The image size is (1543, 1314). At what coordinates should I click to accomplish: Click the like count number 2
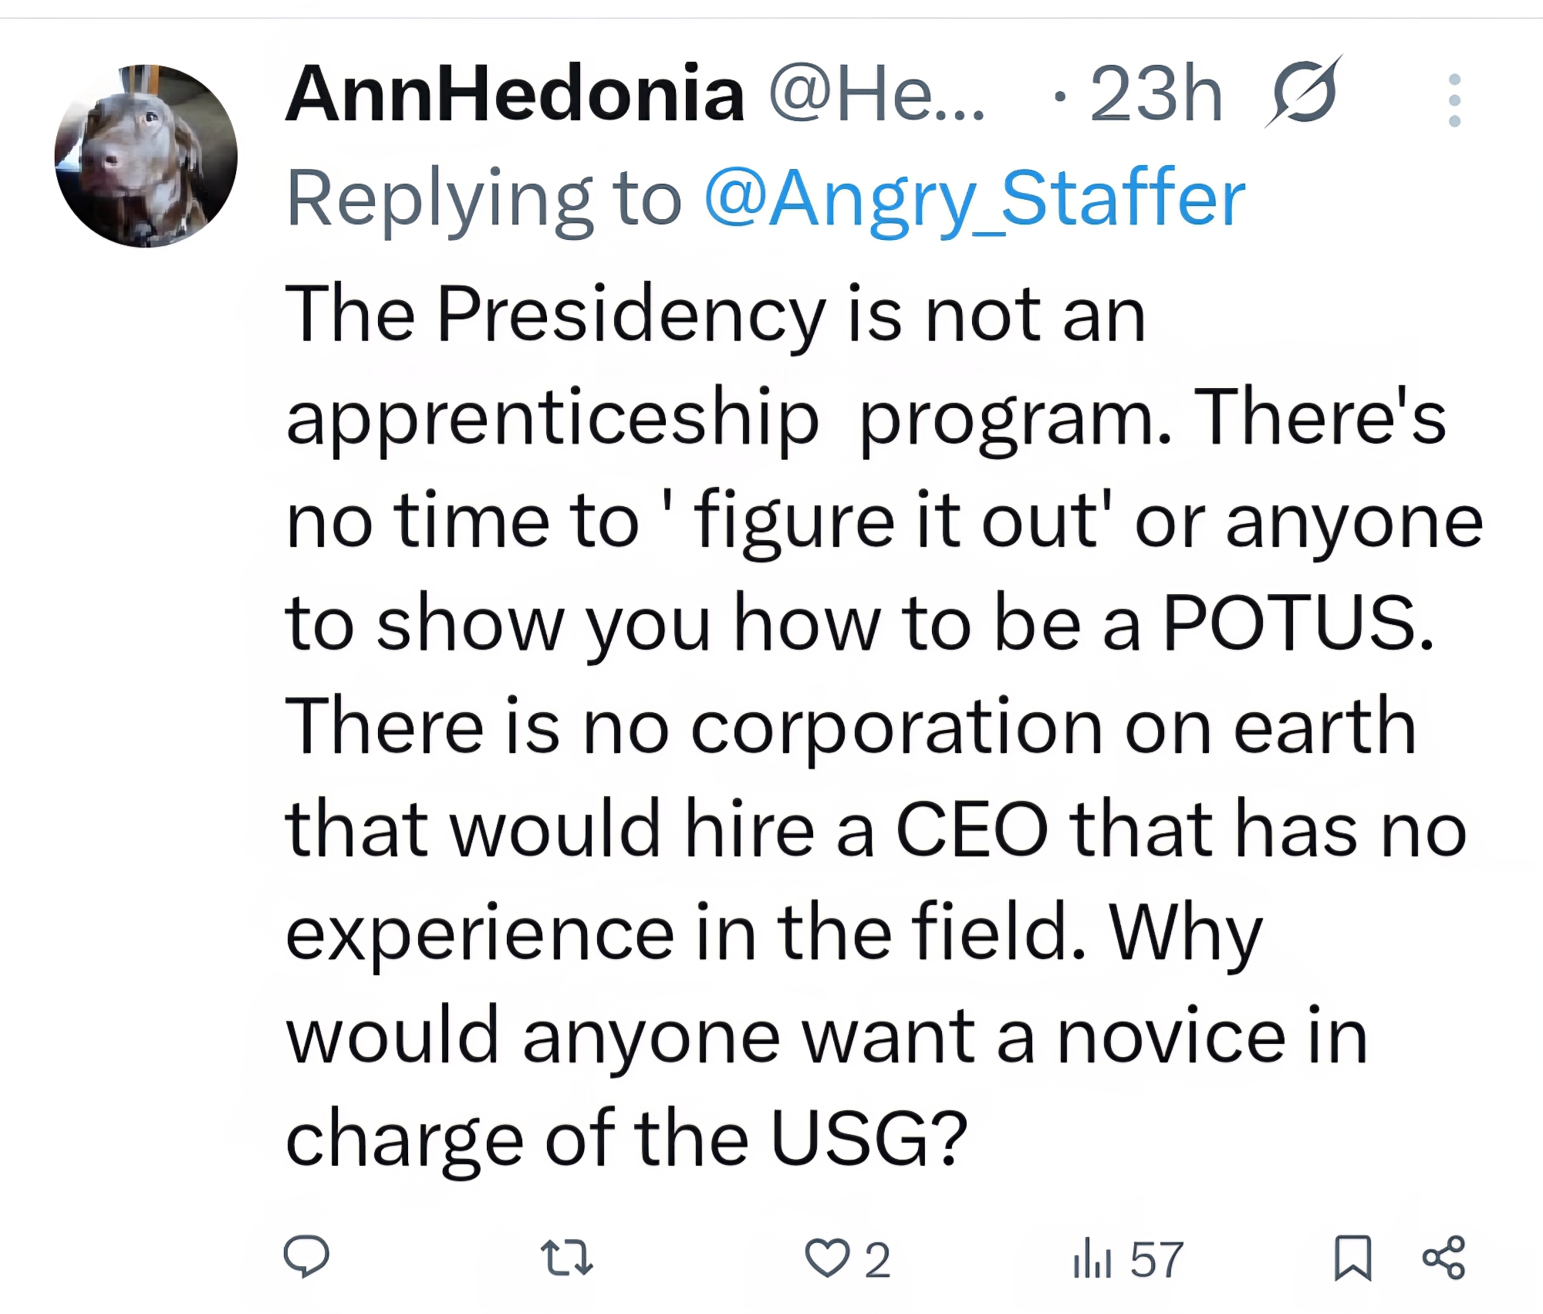(877, 1260)
